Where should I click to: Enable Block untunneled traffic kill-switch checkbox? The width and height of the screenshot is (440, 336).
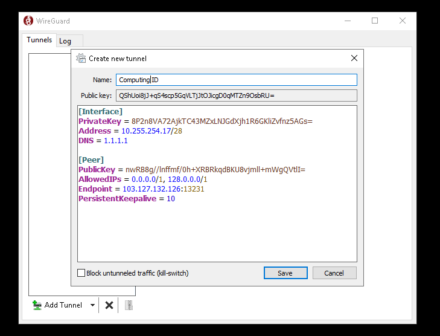[x=81, y=273]
